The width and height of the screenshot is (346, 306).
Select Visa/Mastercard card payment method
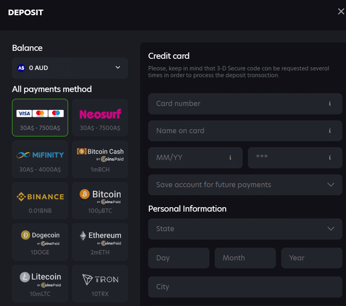40,118
